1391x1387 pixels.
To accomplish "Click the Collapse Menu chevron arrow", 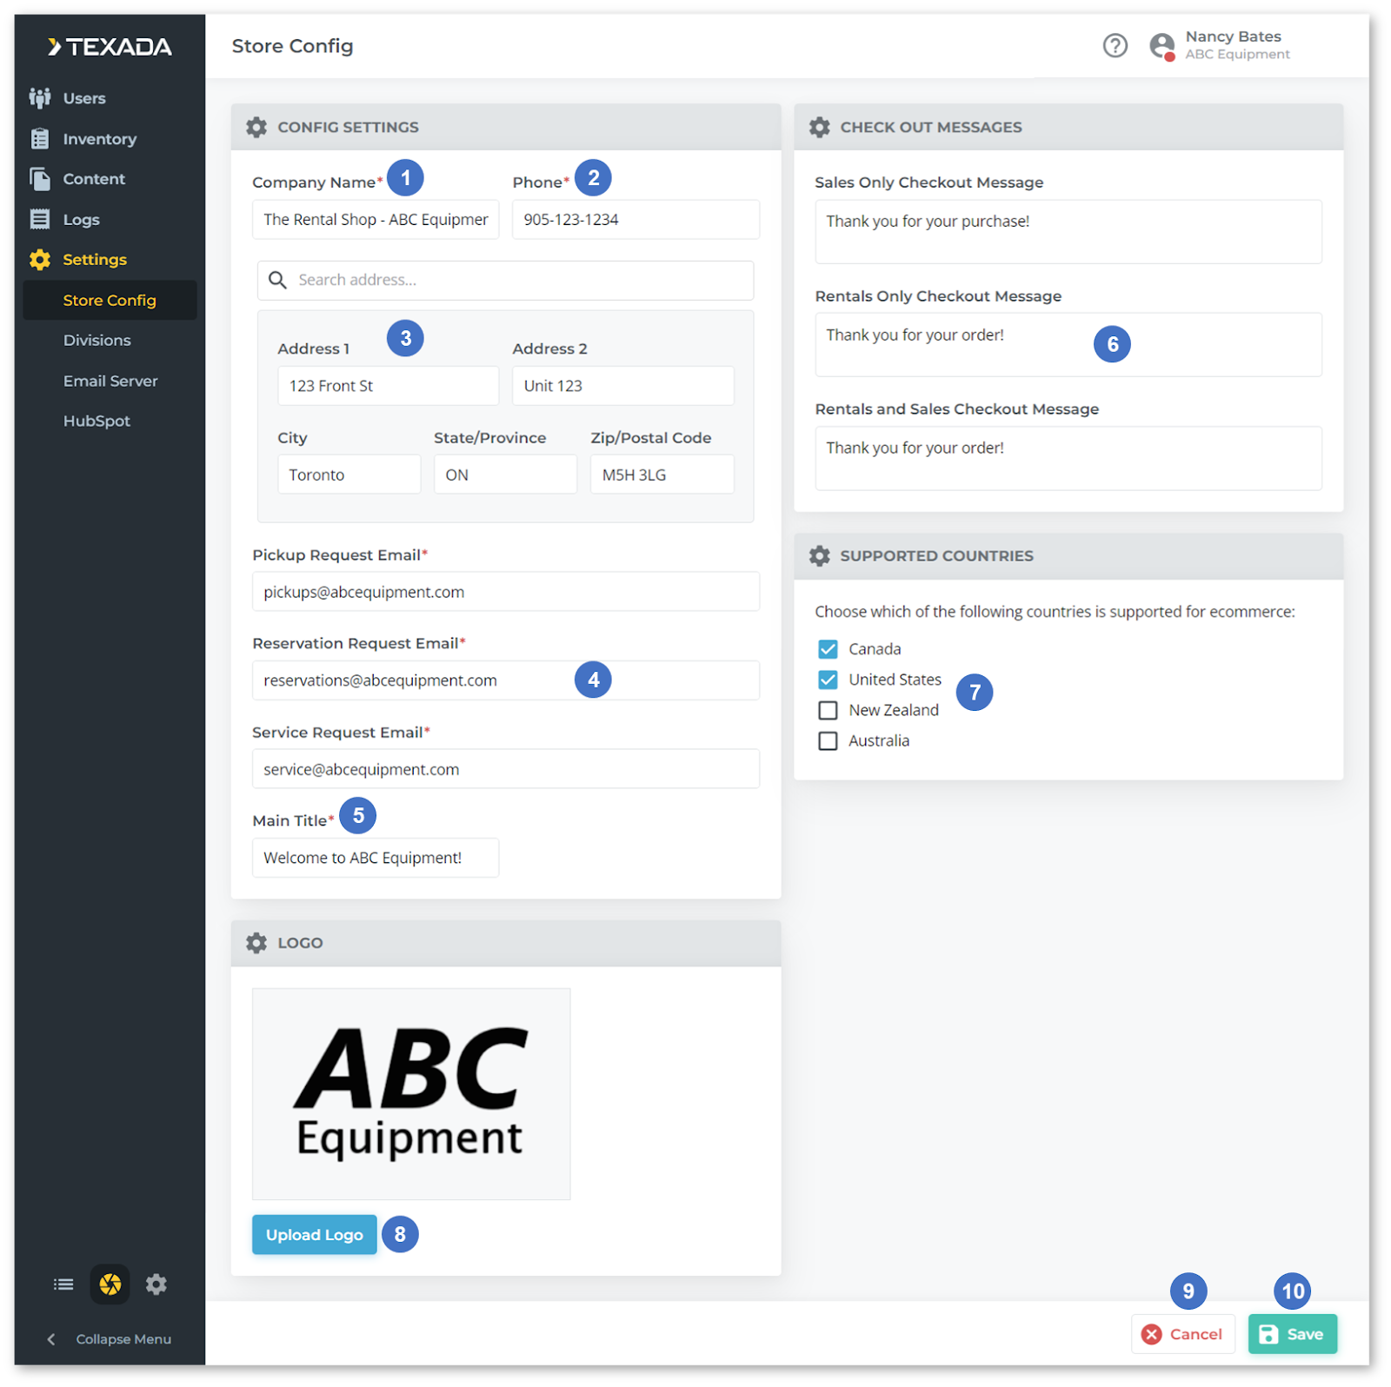I will coord(51,1339).
